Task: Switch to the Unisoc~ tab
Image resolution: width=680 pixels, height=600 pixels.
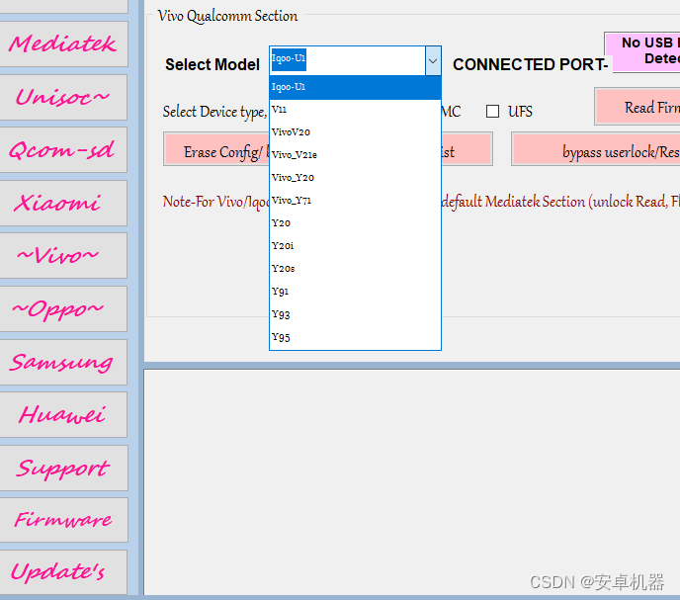Action: click(x=63, y=97)
